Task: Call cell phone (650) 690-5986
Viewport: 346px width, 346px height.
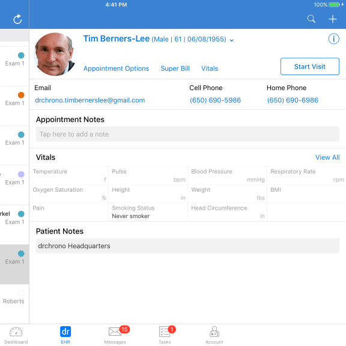Action: coord(215,100)
